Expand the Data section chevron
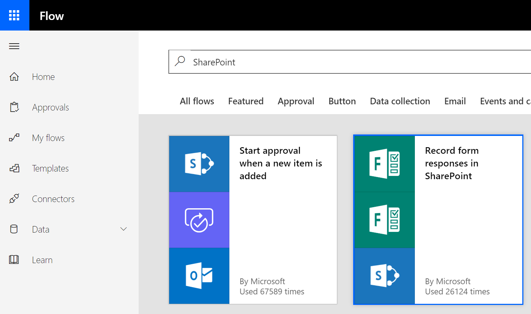 [123, 229]
